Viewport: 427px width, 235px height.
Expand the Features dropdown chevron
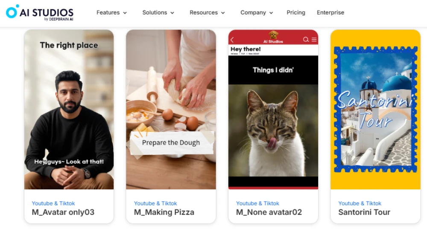pyautogui.click(x=125, y=13)
